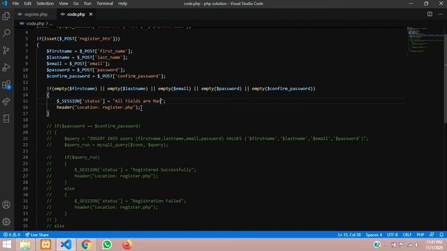
Task: Open the Source Control view
Action: point(6,50)
